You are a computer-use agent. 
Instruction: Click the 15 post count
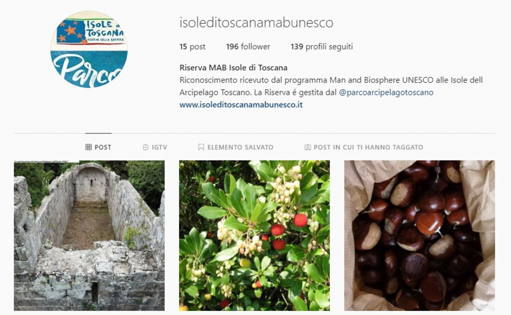pos(192,46)
